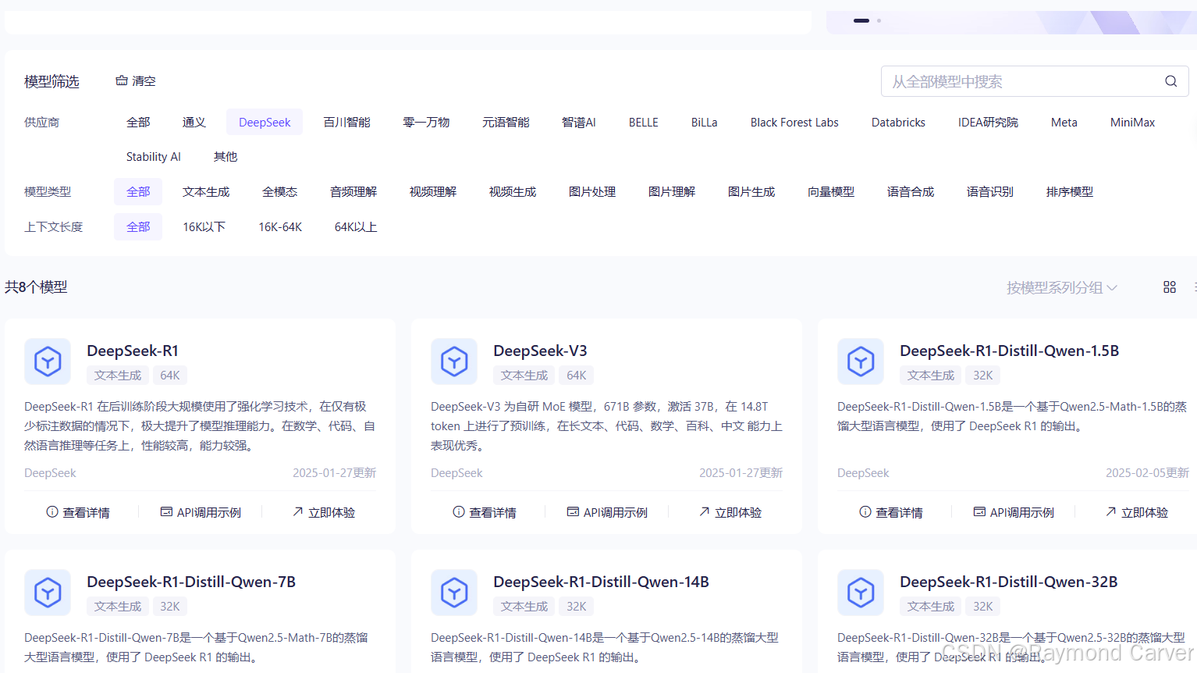
Task: Click DeepSeek-R1-Distill-Qwen-7B logo icon
Action: (x=48, y=593)
